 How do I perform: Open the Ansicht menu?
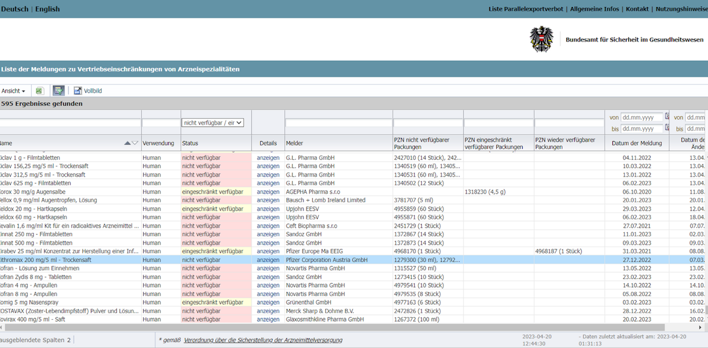click(13, 91)
